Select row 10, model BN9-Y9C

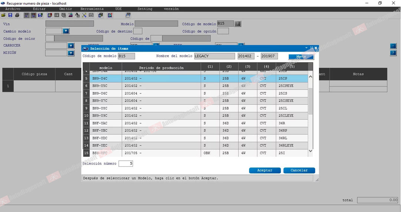195,115
